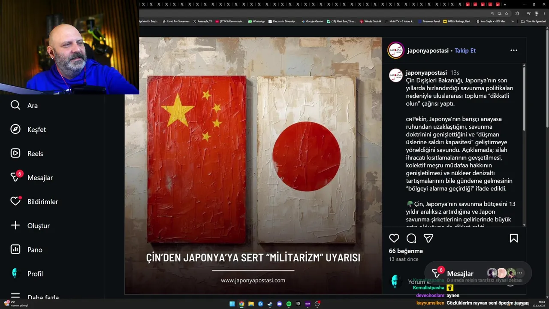Viewport: 549px width, 309px height.
Task: Open Epic Games Launcher from taskbar
Action: 298,304
